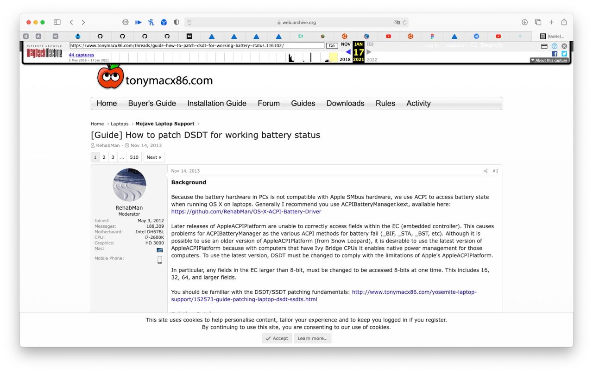Screen dimensions: 593x373
Task: Go back with the back arrow
Action: coord(71,22)
